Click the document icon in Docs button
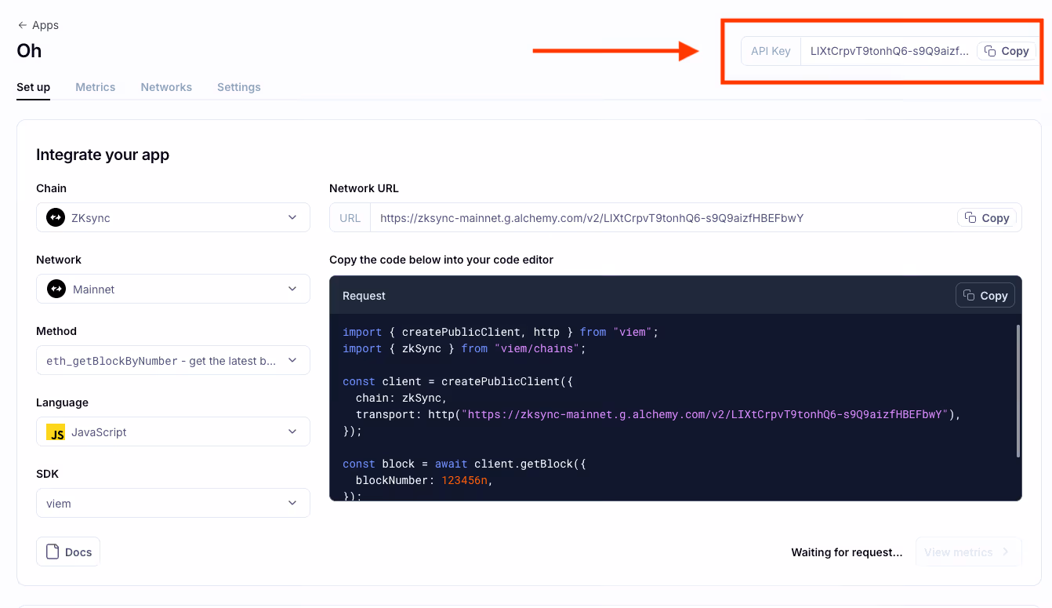Viewport: 1052px width, 608px height. point(53,552)
